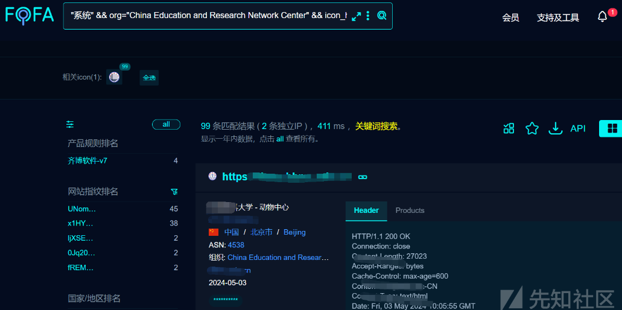Open the FOFA logo homepage

pyautogui.click(x=30, y=16)
